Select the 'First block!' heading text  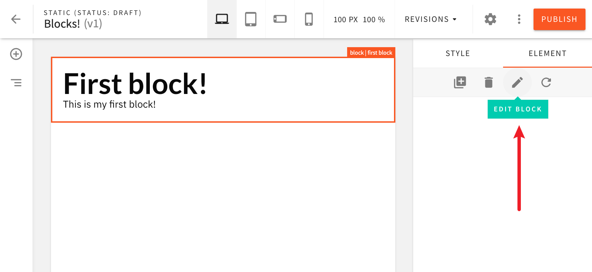[135, 84]
